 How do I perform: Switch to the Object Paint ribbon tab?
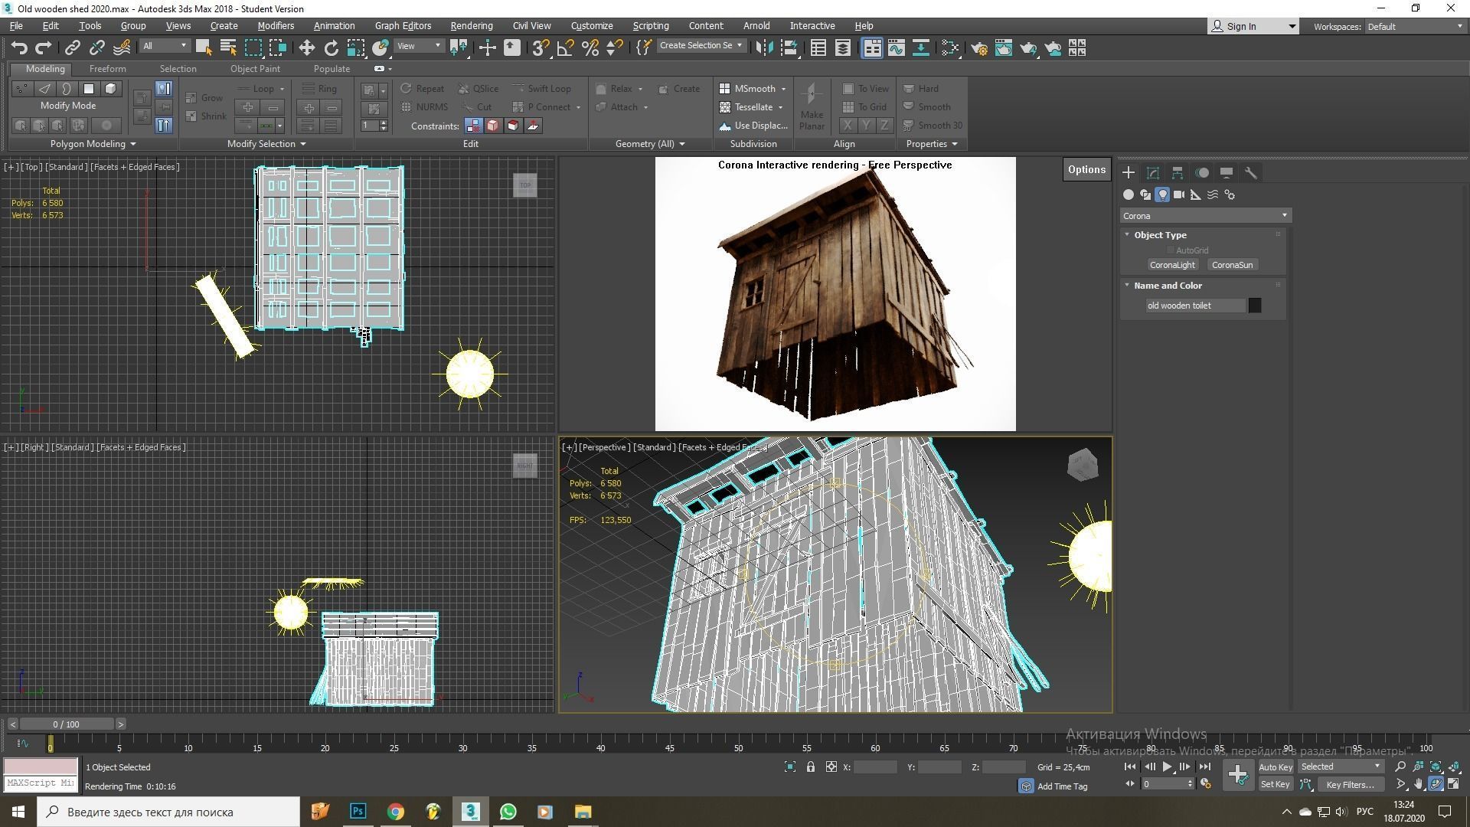[x=255, y=69]
